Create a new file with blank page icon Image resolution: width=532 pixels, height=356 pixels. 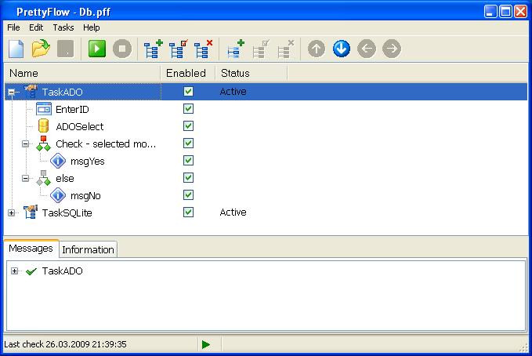pos(16,49)
